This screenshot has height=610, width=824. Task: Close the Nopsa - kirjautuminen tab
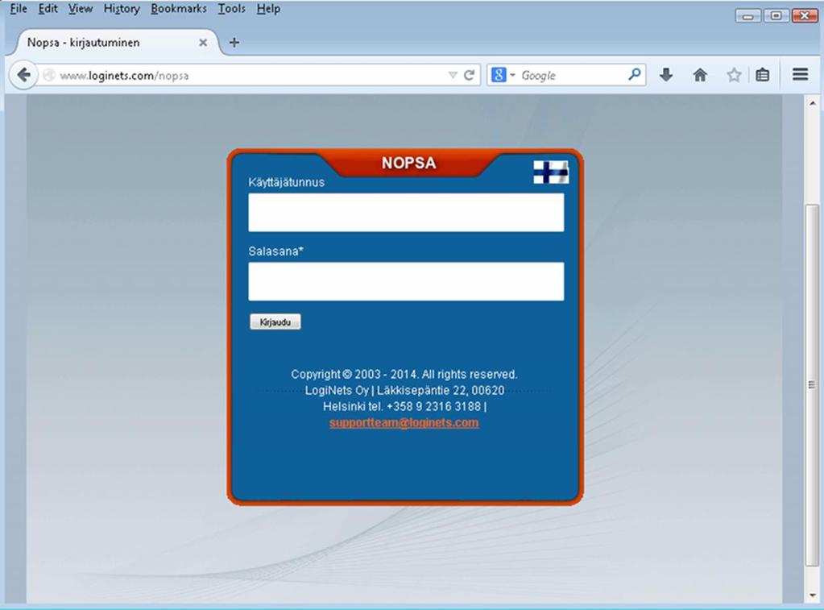203,43
